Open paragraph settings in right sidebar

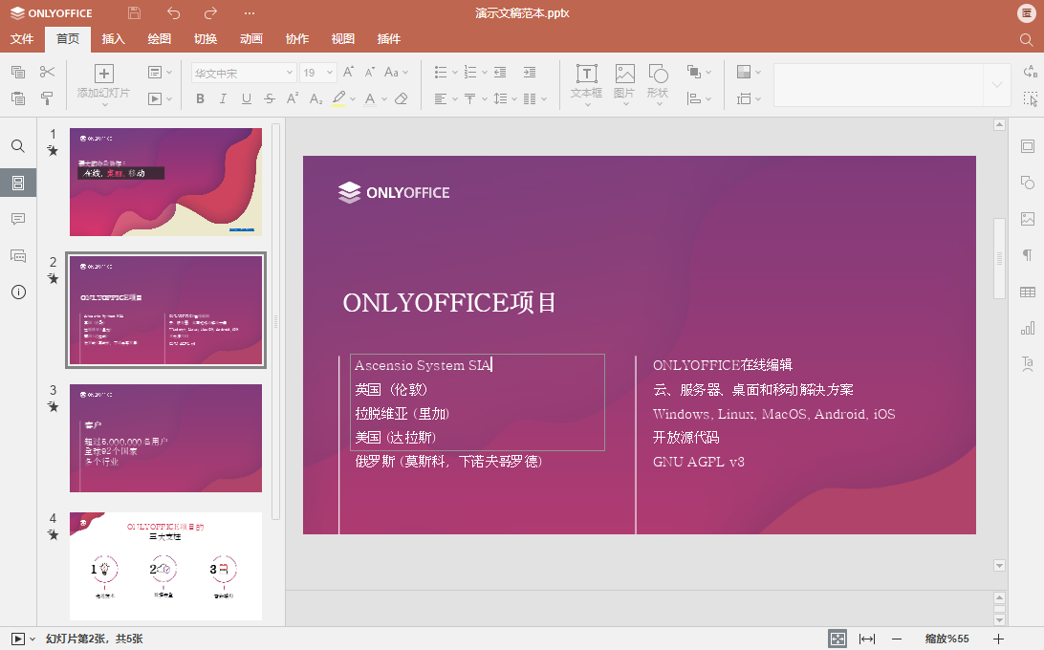click(1028, 255)
